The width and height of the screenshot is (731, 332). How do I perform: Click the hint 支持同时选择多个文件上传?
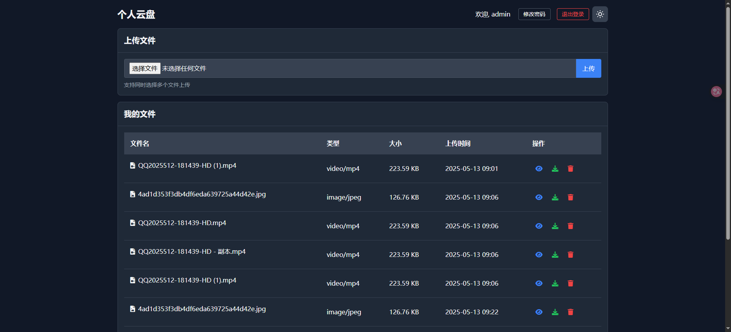[x=157, y=85]
